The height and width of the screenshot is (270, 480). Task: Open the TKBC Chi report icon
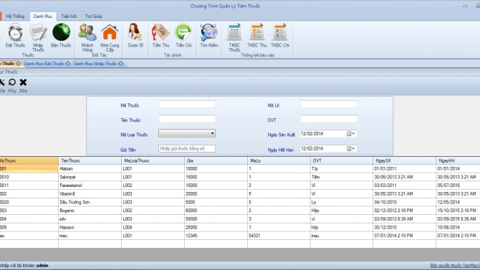click(x=280, y=32)
